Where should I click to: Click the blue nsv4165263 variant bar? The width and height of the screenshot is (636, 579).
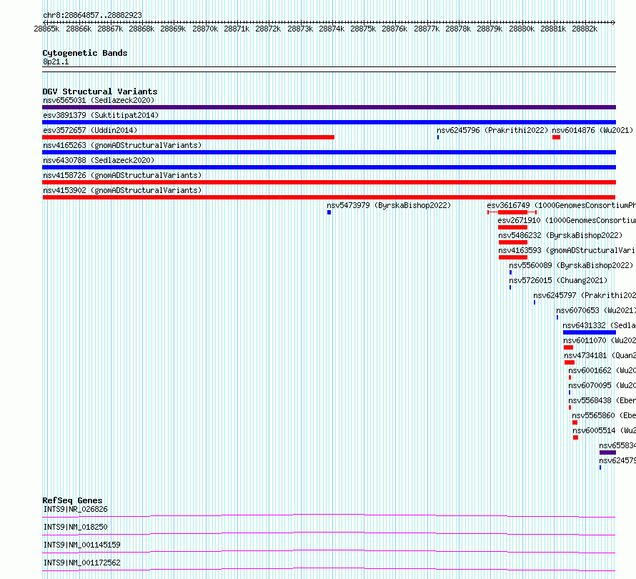tap(329, 152)
